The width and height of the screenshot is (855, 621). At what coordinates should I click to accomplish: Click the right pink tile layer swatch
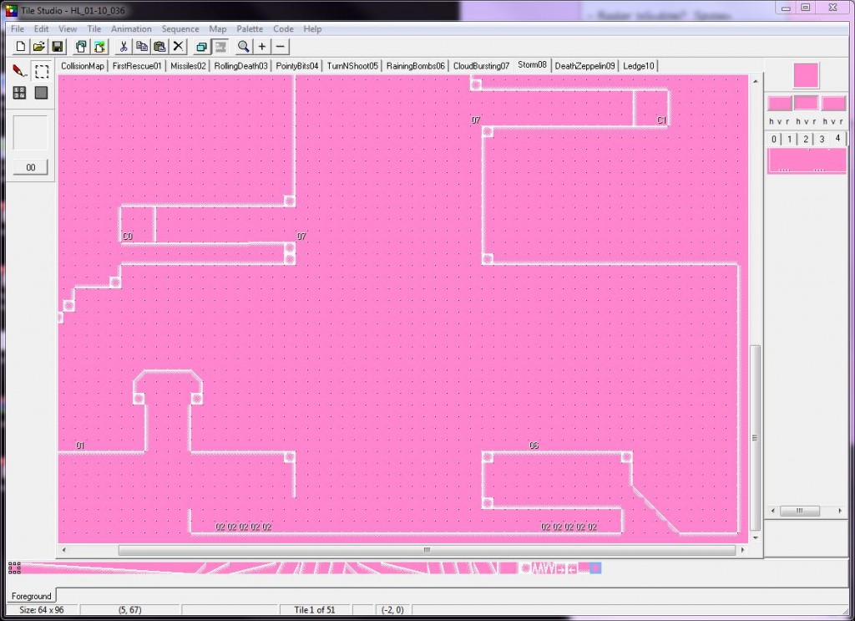(x=833, y=103)
